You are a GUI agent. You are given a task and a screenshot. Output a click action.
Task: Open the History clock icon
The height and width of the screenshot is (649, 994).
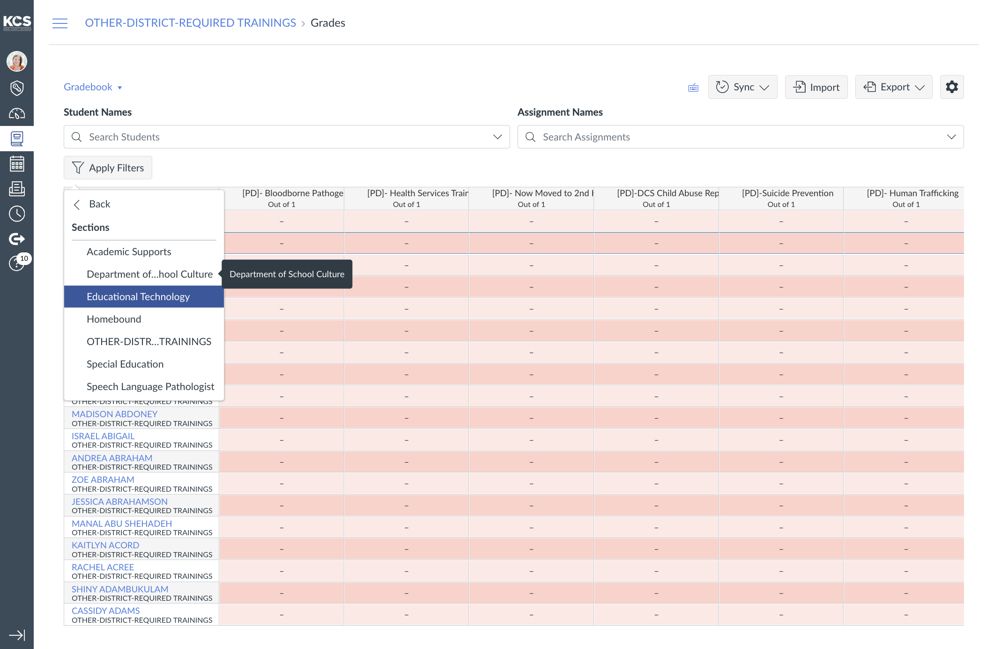17,214
